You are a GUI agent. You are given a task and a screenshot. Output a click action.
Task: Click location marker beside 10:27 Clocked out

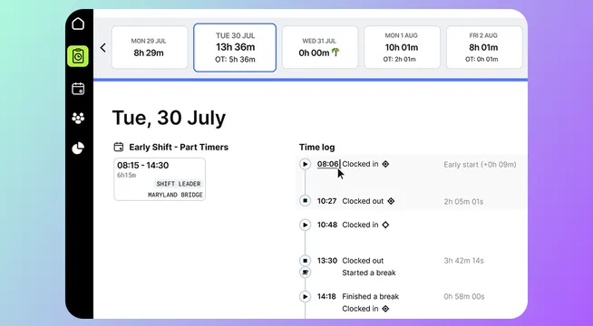coord(391,201)
